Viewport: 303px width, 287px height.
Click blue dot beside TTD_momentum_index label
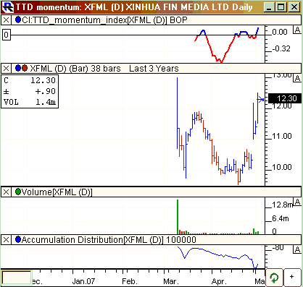point(18,20)
